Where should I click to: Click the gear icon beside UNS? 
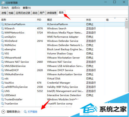click(x=2, y=91)
